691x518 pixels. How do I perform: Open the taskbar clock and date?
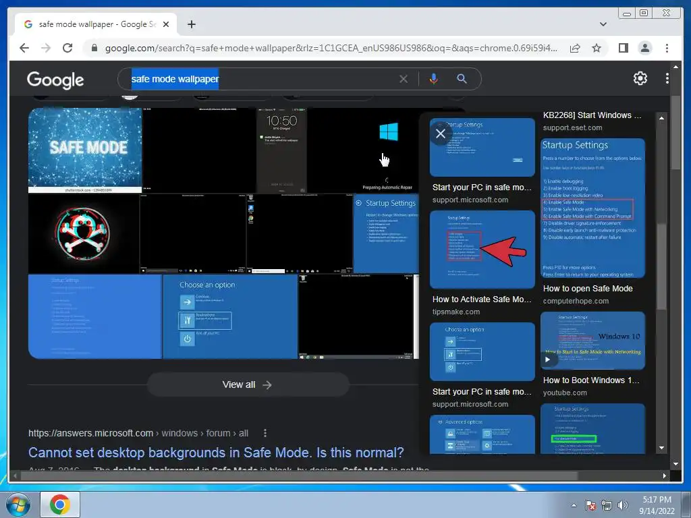(x=657, y=505)
